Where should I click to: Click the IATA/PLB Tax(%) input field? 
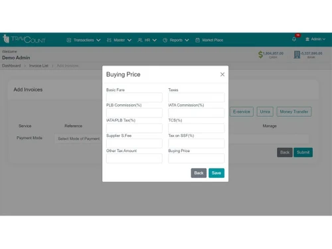tap(134, 128)
